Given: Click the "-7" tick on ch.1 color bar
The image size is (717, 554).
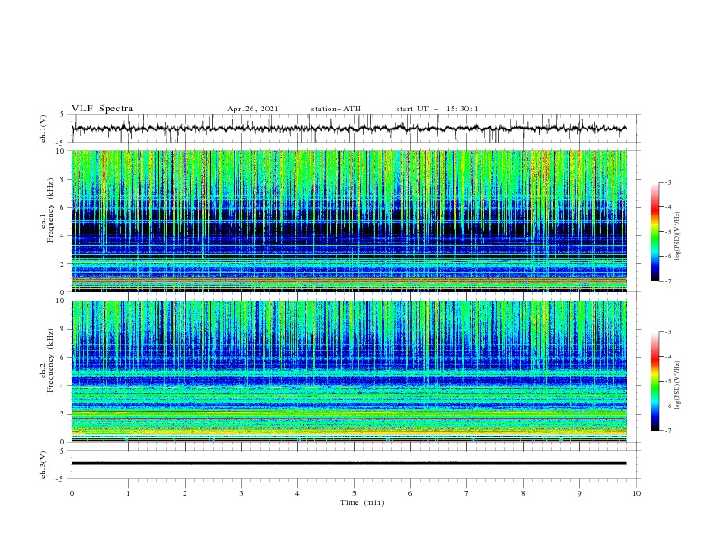Looking at the screenshot, I should tap(668, 281).
